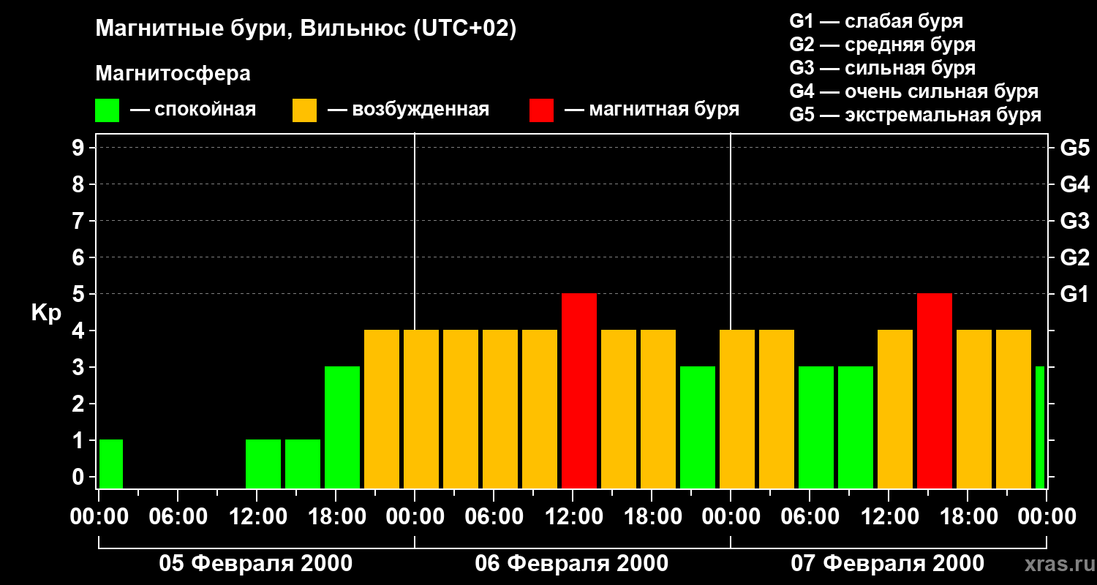Click 'G3 — сильная буря' description
Image resolution: width=1097 pixels, height=585 pixels.
coord(882,68)
